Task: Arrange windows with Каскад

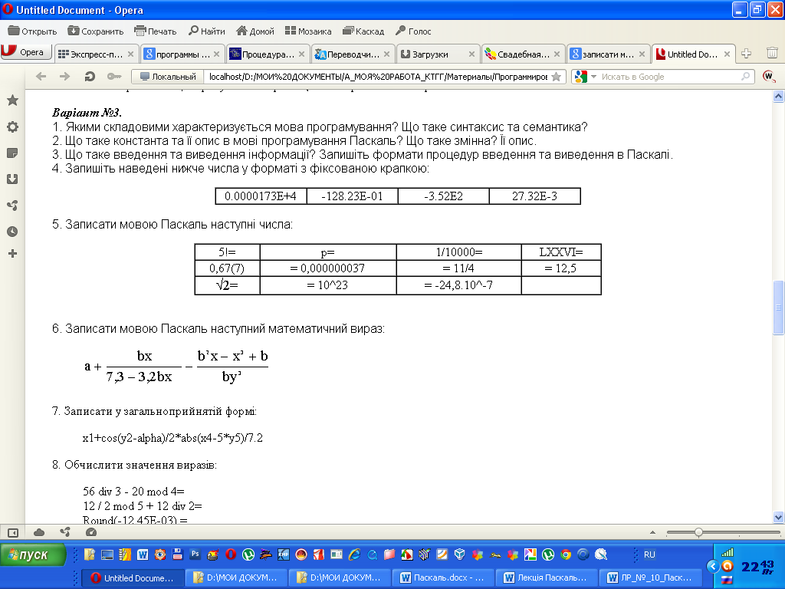Action: coord(363,31)
